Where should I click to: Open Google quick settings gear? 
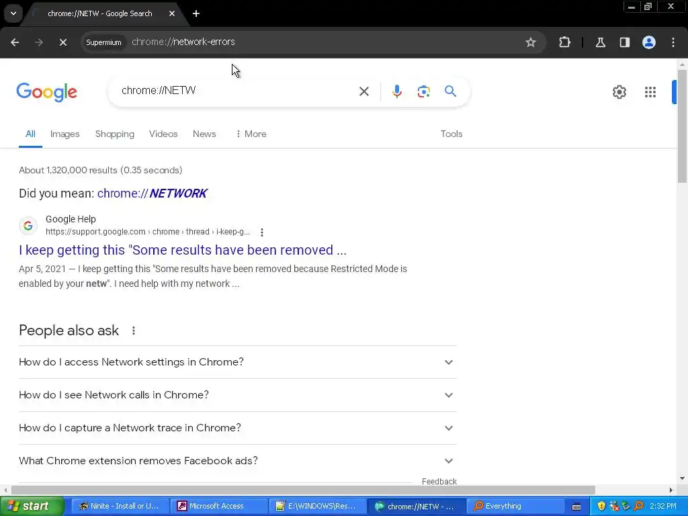tap(619, 91)
